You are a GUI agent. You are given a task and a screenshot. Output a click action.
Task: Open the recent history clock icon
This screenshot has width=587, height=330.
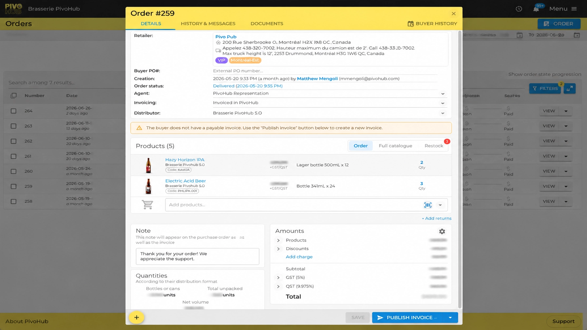519,9
